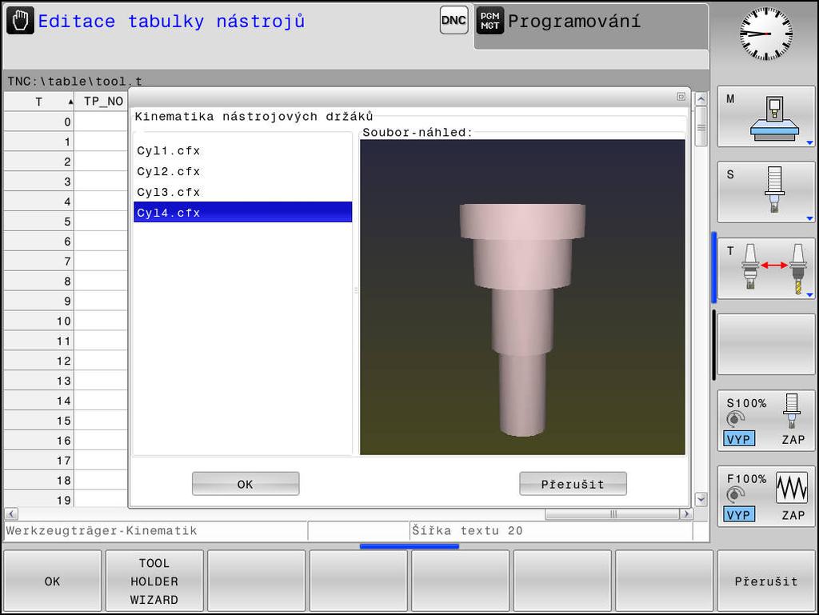Open the TOOL HOLDER WIZARD soft key

tap(154, 581)
